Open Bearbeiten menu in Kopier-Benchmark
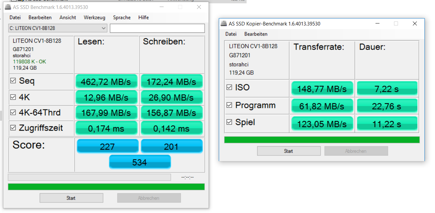The height and width of the screenshot is (213, 435). [x=256, y=34]
